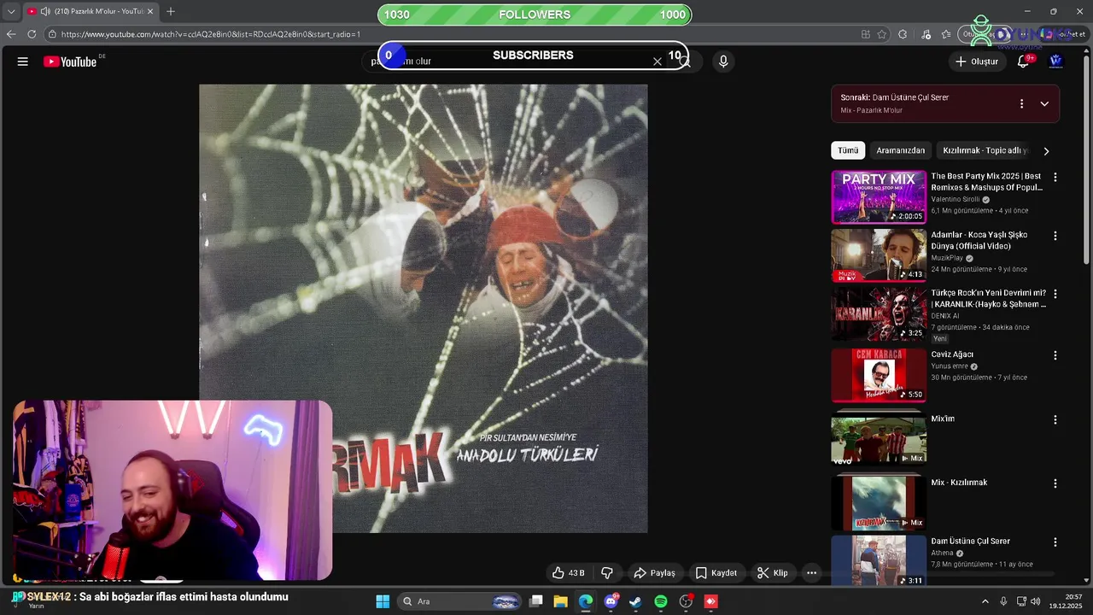Click the Oluştur create button
Image resolution: width=1093 pixels, height=615 pixels.
(976, 61)
